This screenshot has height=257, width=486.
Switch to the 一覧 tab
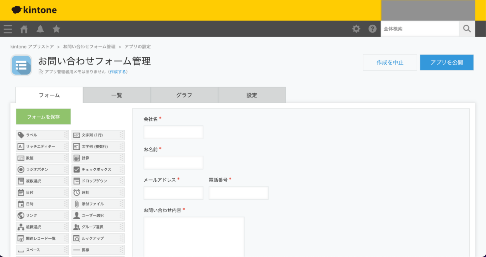116,95
